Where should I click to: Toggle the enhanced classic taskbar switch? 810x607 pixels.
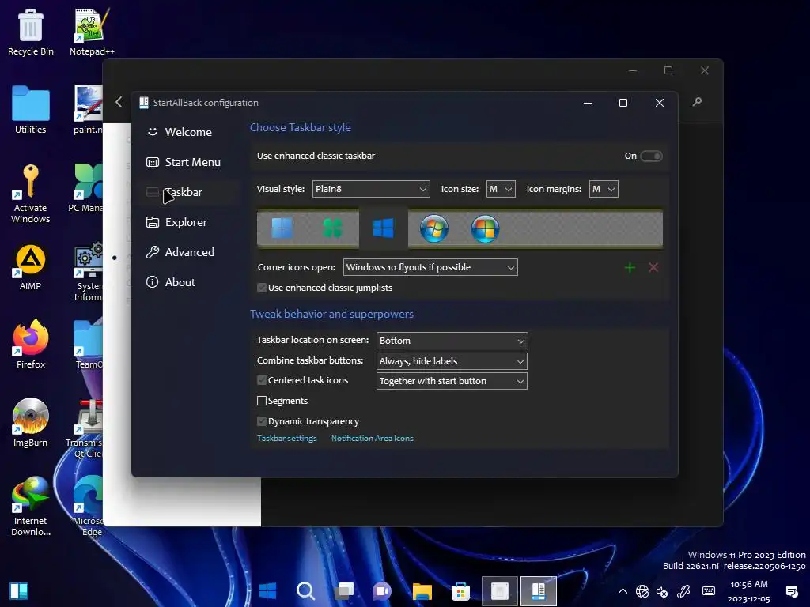651,156
